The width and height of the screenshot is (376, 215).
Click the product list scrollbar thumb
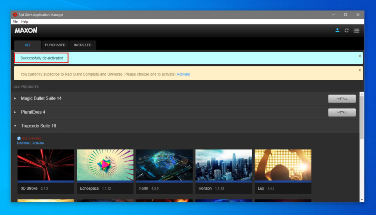point(362,117)
